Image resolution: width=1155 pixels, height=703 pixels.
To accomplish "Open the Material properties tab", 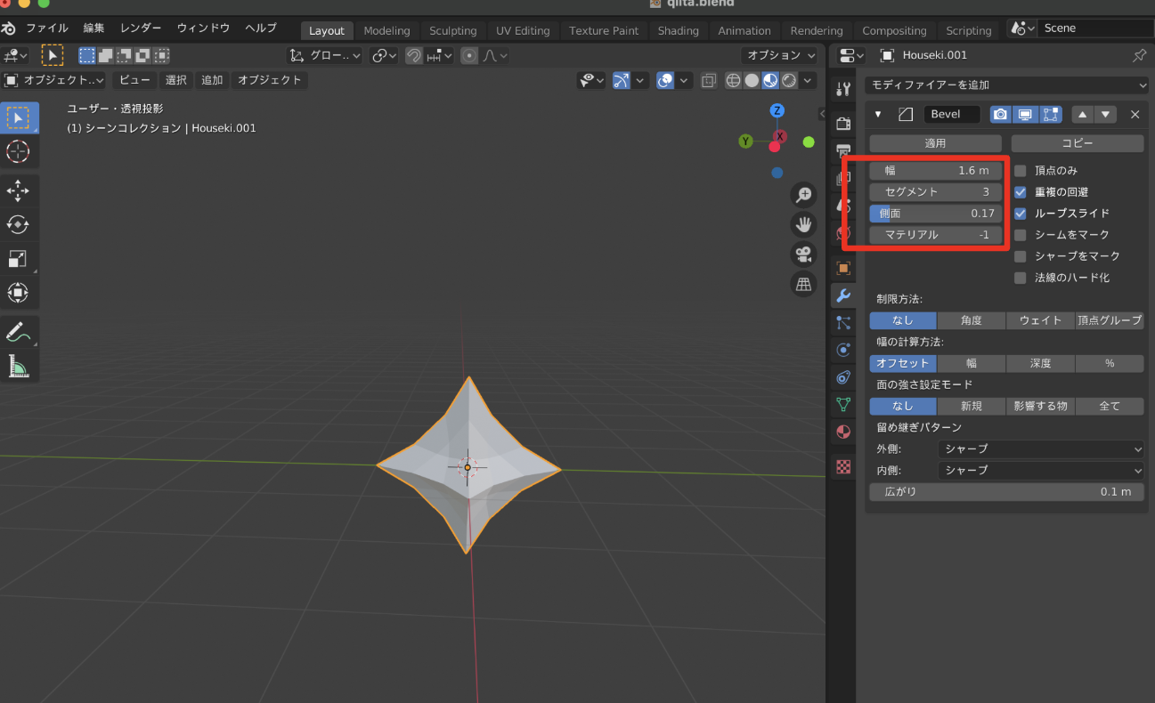I will tap(842, 432).
